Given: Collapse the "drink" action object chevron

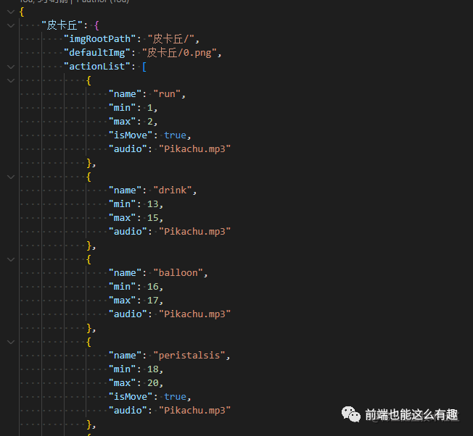Looking at the screenshot, I should coord(11,177).
